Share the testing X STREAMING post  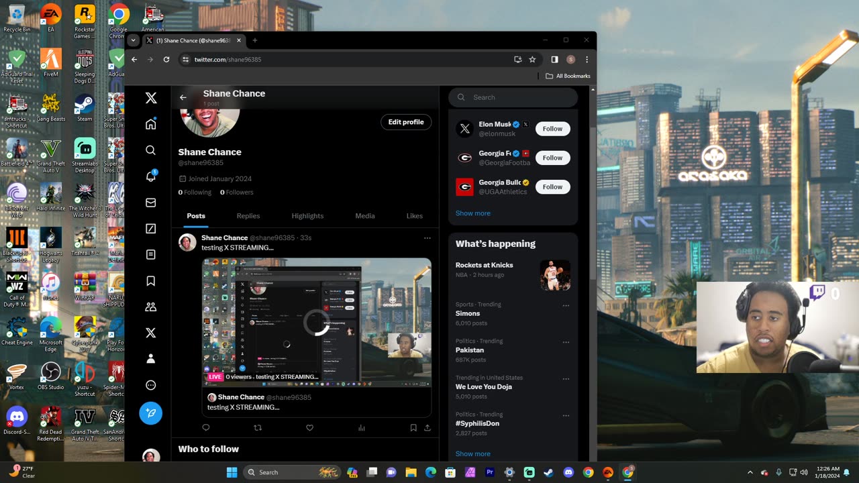[x=427, y=427]
